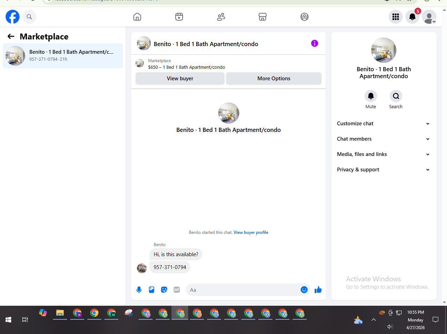Go back using the arrow beside Marketplace

tap(11, 36)
